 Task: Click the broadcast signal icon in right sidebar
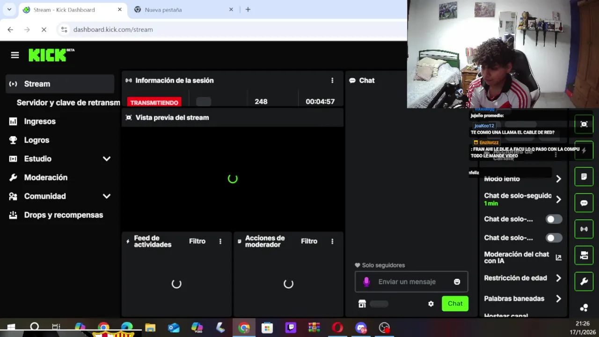point(584,229)
